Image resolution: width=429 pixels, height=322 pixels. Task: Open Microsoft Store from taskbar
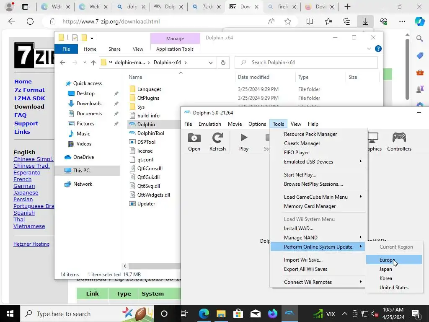click(x=238, y=314)
